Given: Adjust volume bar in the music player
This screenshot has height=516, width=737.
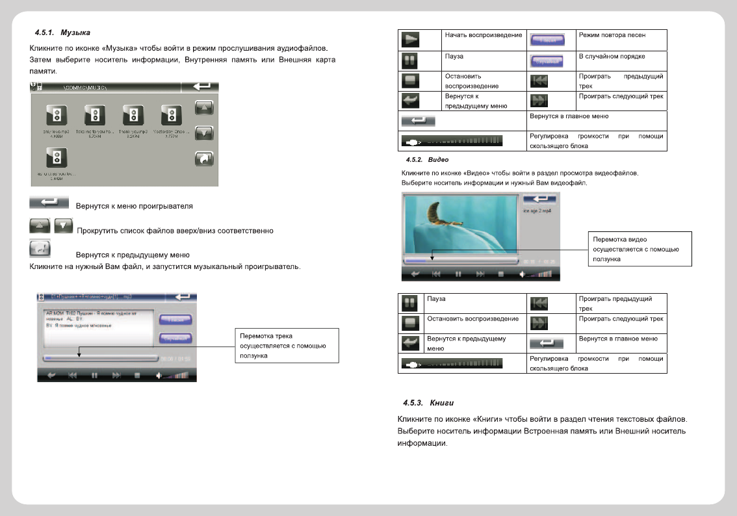Looking at the screenshot, I should (x=174, y=375).
